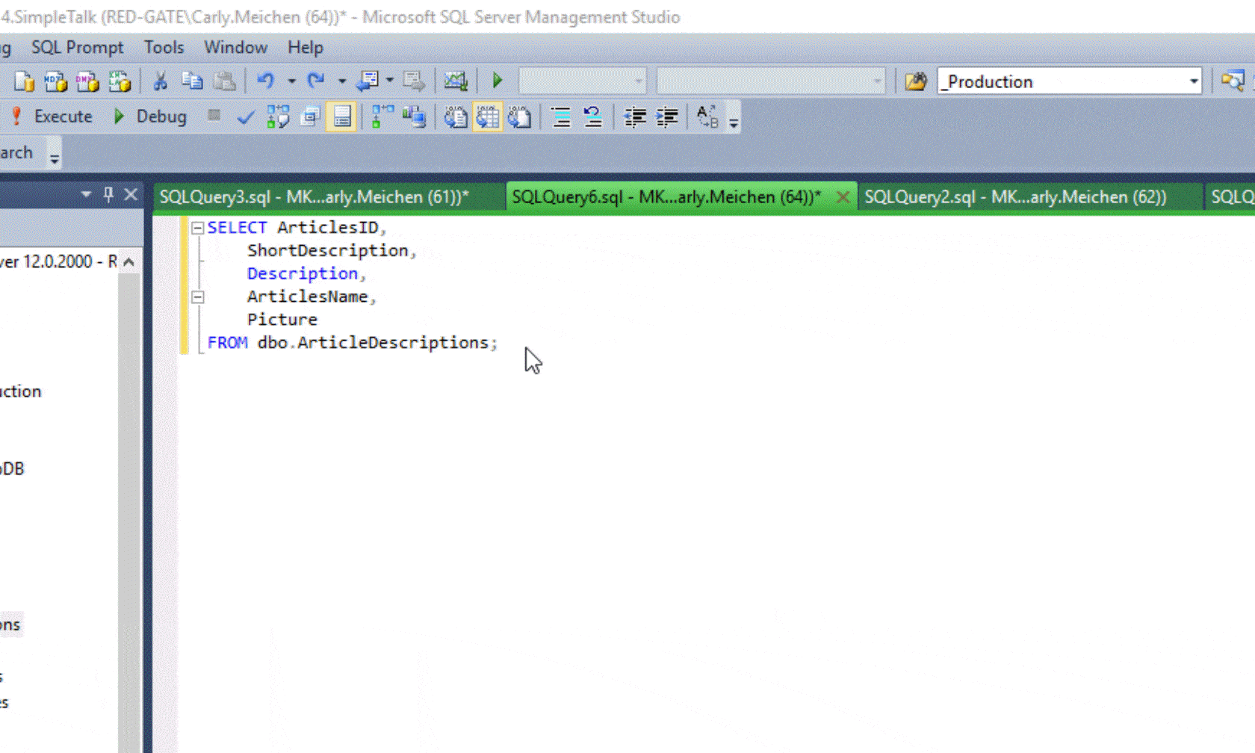The height and width of the screenshot is (753, 1255).
Task: Decrease indent of the query text
Action: click(x=635, y=117)
